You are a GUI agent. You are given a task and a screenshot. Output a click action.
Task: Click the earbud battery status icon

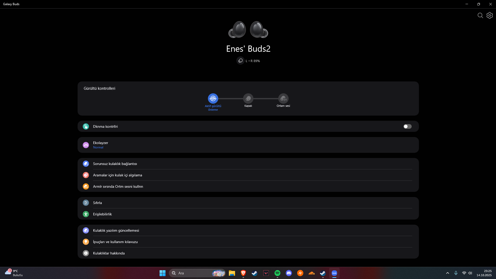coord(241,61)
